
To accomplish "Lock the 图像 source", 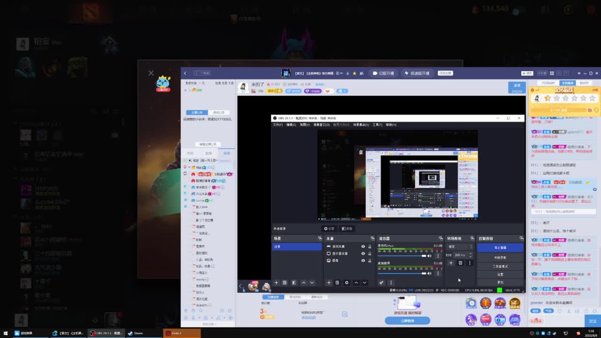I will tap(370, 261).
